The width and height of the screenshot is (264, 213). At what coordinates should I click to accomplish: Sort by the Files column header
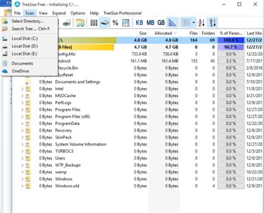coord(193,33)
